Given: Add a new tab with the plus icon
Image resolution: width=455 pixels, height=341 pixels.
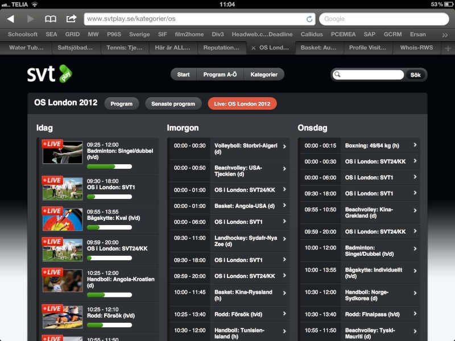Looking at the screenshot, I should pos(448,48).
